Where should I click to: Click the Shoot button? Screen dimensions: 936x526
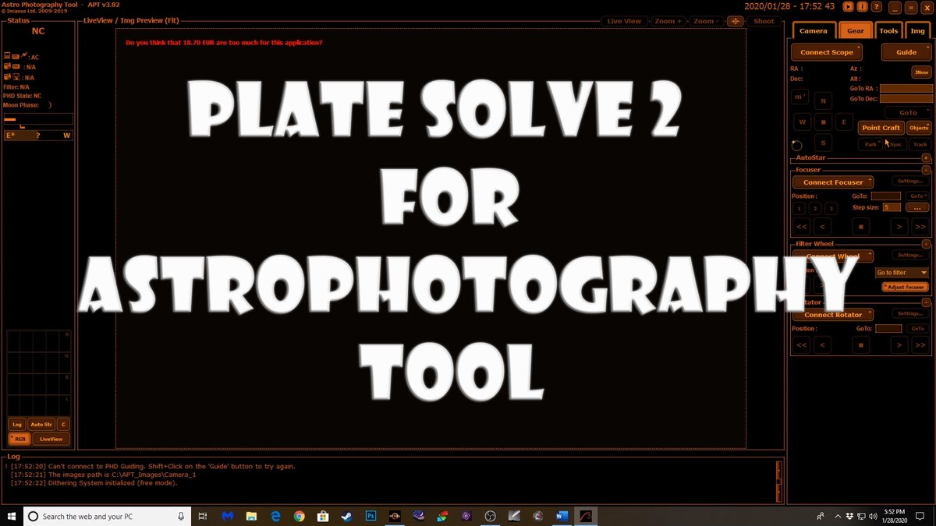(764, 21)
